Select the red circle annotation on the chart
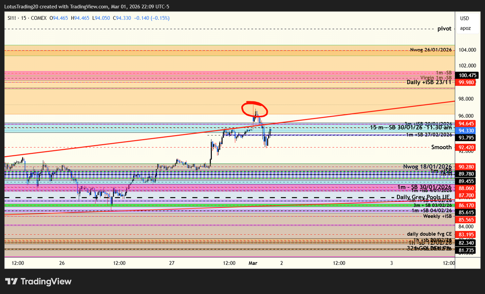 (x=255, y=109)
